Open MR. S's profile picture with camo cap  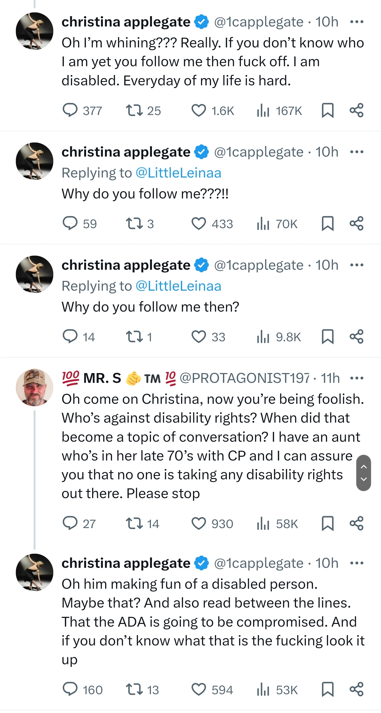pyautogui.click(x=35, y=387)
